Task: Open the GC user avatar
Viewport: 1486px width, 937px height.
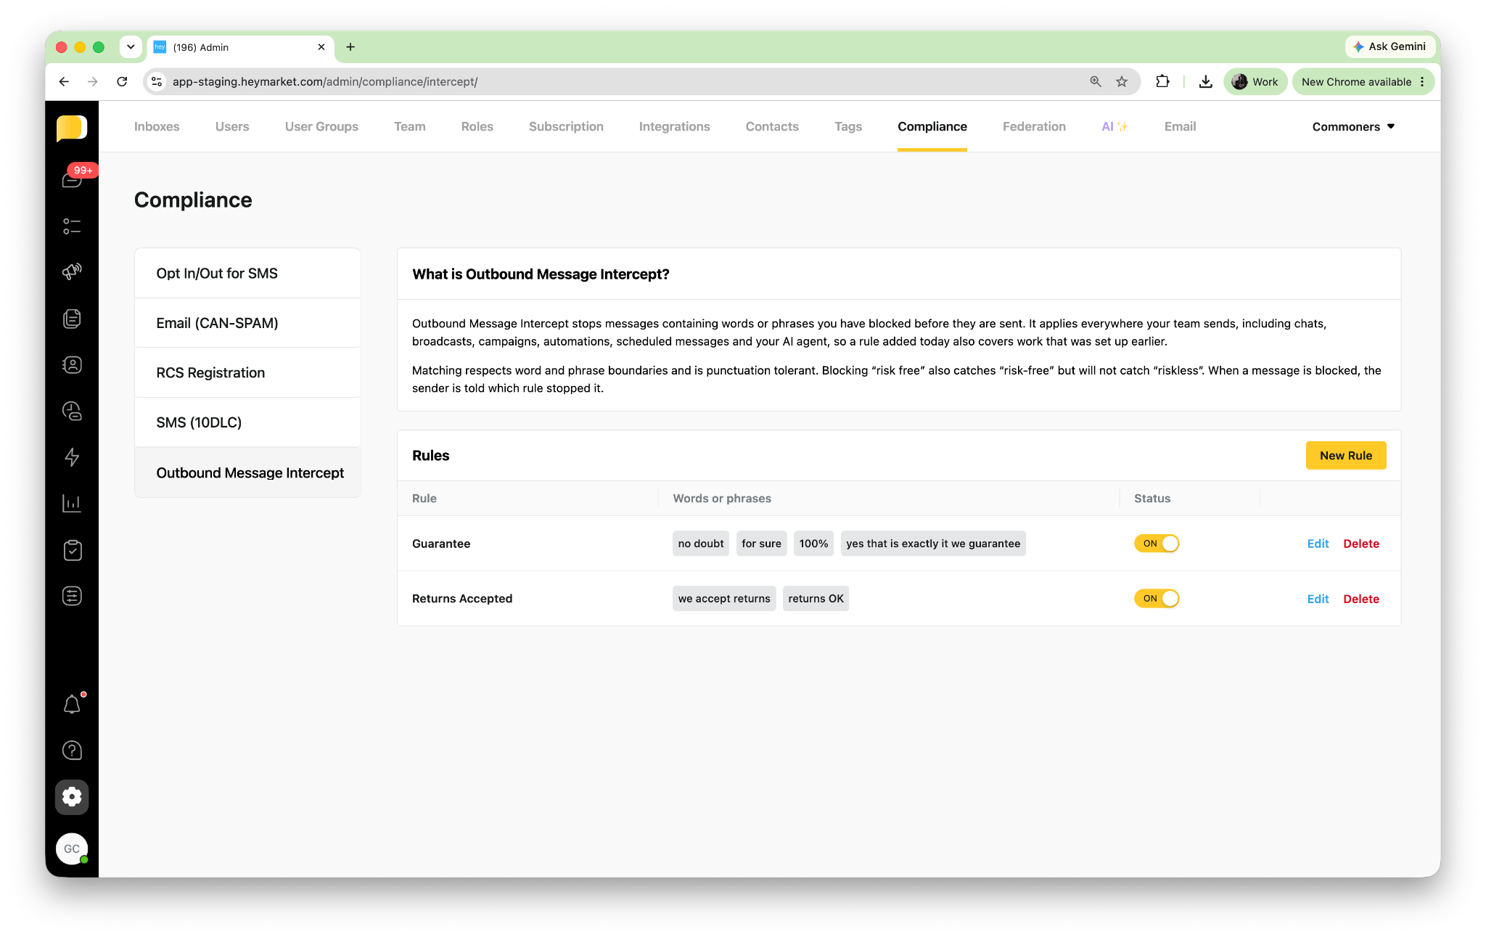Action: pos(72,848)
